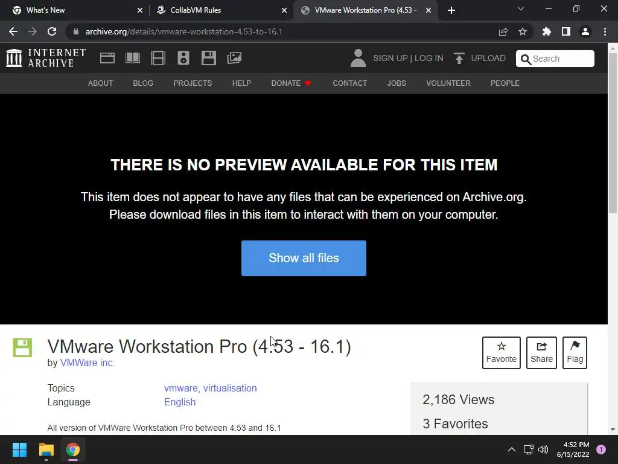Click the SIGN UP link
The height and width of the screenshot is (464, 618).
point(390,59)
